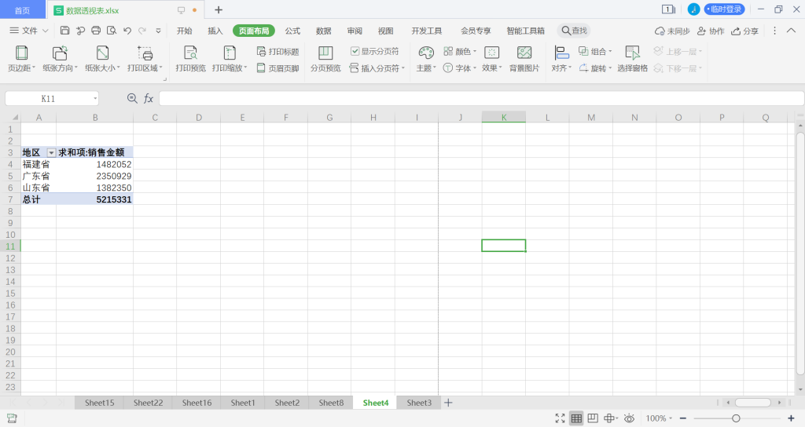Switch to 分页预览 page break preview

325,59
